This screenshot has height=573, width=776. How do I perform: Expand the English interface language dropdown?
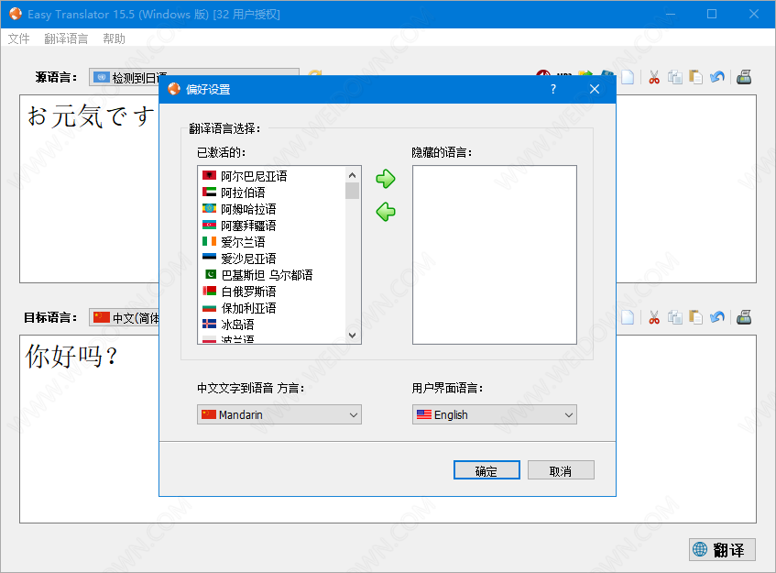495,414
